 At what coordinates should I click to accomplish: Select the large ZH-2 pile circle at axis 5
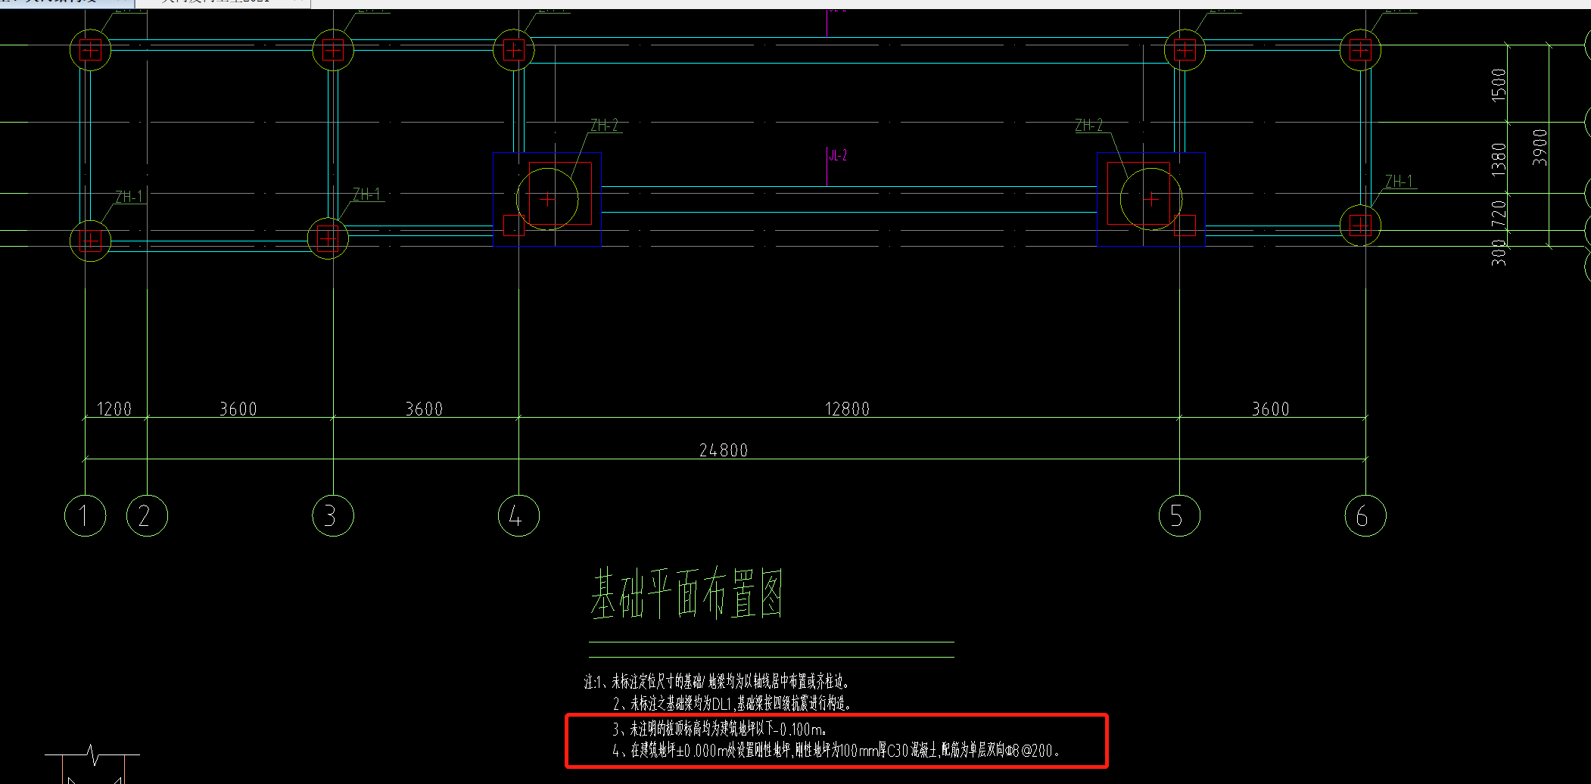tap(1150, 199)
